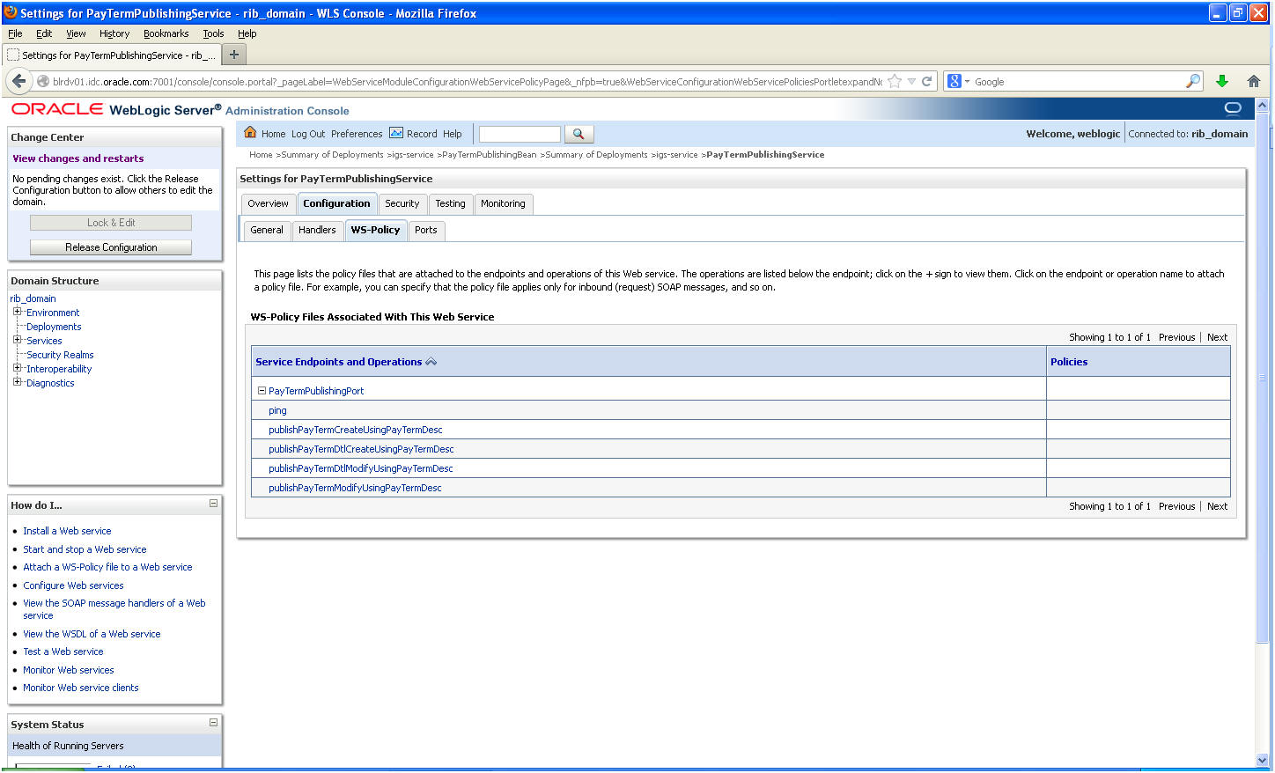Open publishPayTermModifyUsingPayTermDesc operation

[x=355, y=488]
